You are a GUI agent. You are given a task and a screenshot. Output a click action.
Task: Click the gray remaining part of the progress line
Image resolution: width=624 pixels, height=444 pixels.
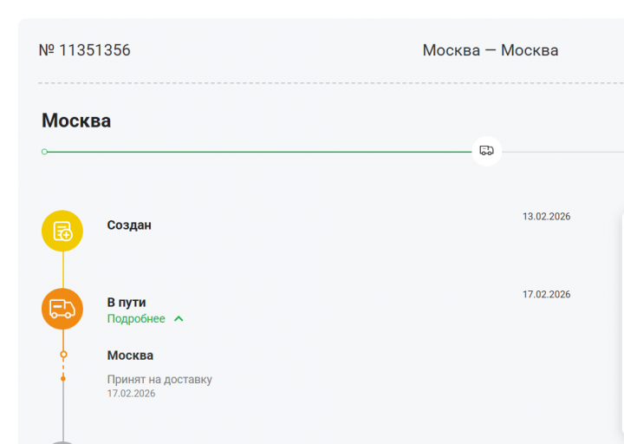point(563,152)
